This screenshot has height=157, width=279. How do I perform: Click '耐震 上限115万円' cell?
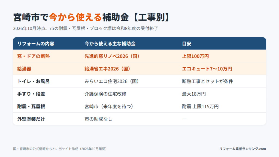pyautogui.click(x=200, y=107)
